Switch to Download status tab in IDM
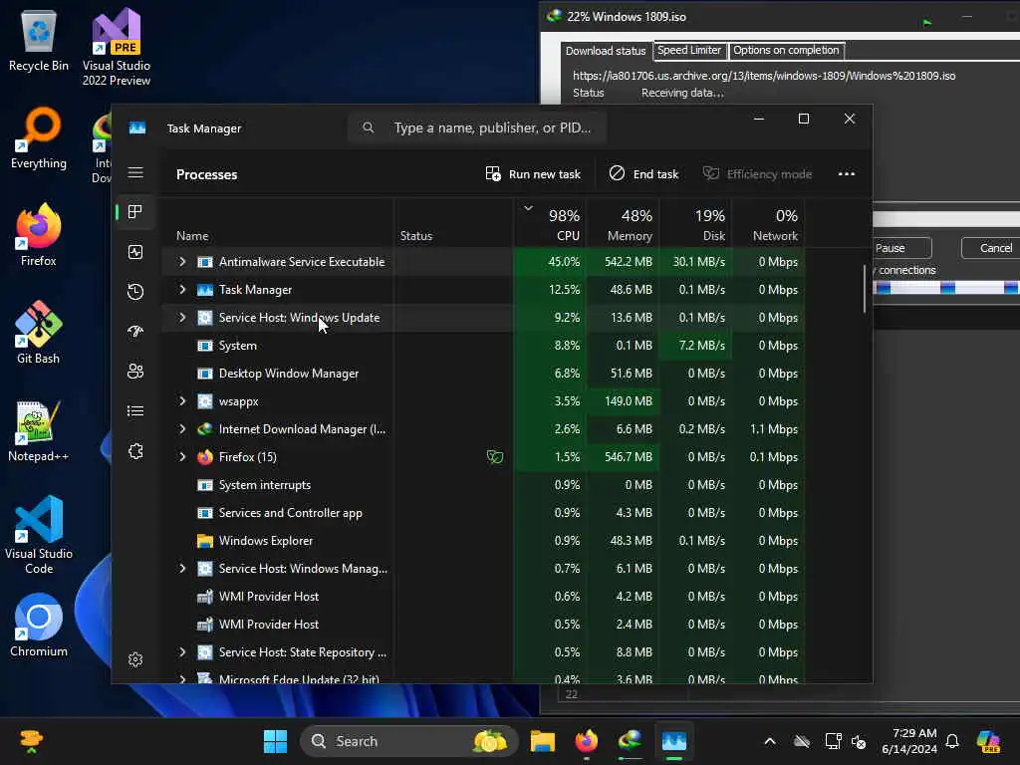Screen dimensions: 1020x765 (x=605, y=51)
